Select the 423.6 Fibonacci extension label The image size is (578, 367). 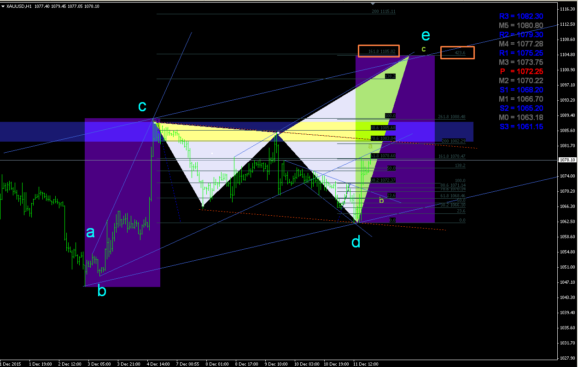tap(460, 53)
